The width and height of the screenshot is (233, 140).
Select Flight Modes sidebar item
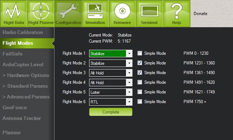pyautogui.click(x=27, y=43)
